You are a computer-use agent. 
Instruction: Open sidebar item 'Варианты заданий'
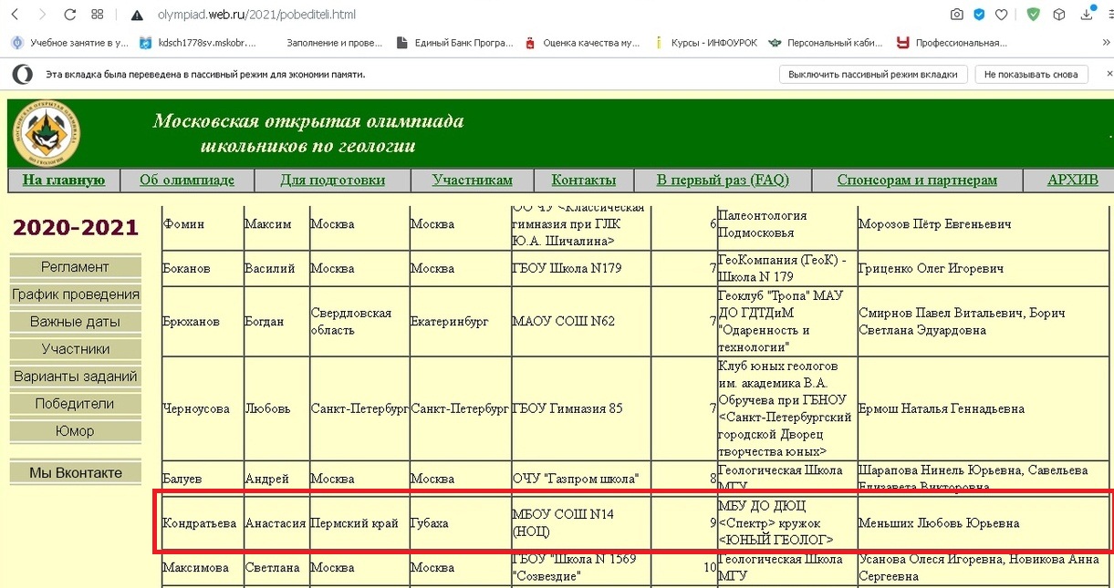(75, 377)
